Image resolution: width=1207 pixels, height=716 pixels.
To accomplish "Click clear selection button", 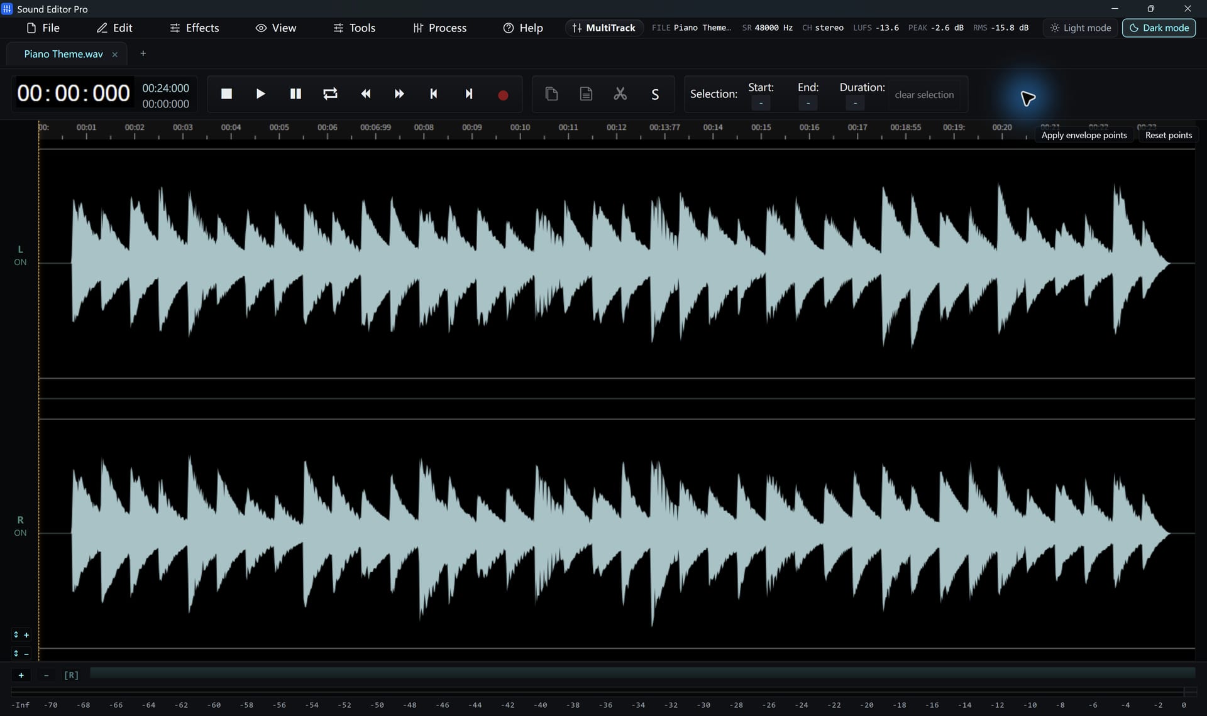I will click(924, 95).
